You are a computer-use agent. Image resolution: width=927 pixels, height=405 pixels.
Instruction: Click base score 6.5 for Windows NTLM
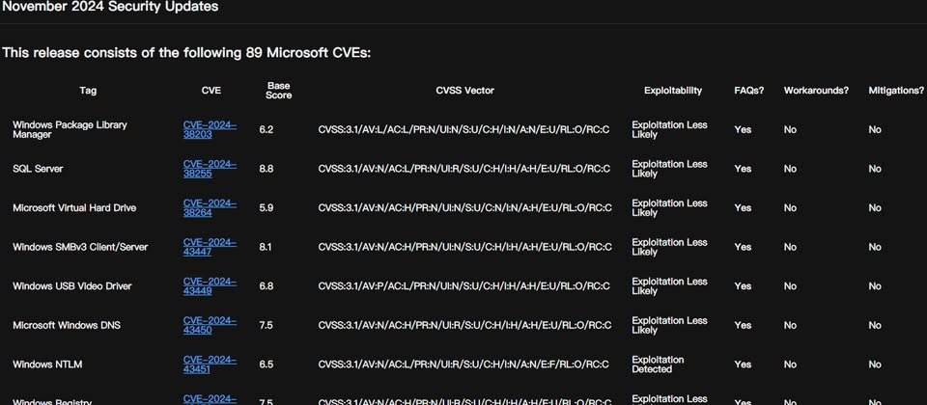pyautogui.click(x=267, y=364)
